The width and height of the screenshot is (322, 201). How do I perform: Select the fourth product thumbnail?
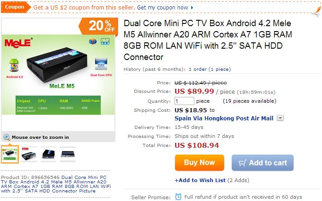click(x=68, y=154)
